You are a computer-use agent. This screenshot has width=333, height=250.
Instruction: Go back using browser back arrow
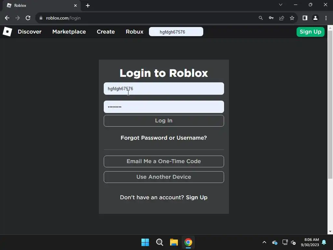[7, 18]
